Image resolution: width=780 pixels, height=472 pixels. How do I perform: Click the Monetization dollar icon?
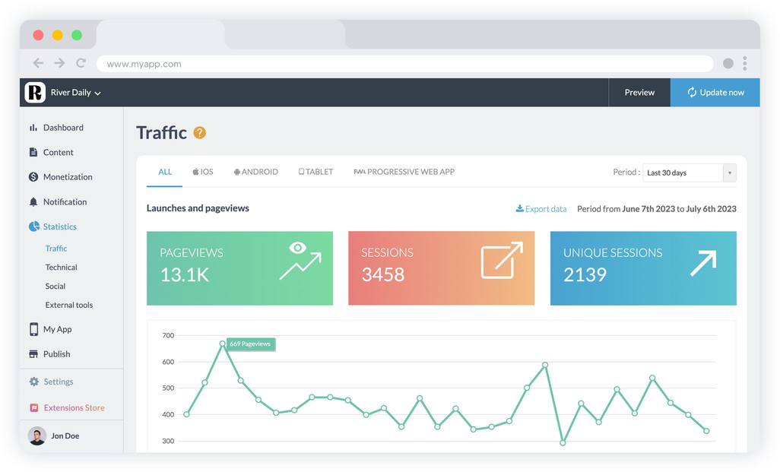pyautogui.click(x=33, y=176)
